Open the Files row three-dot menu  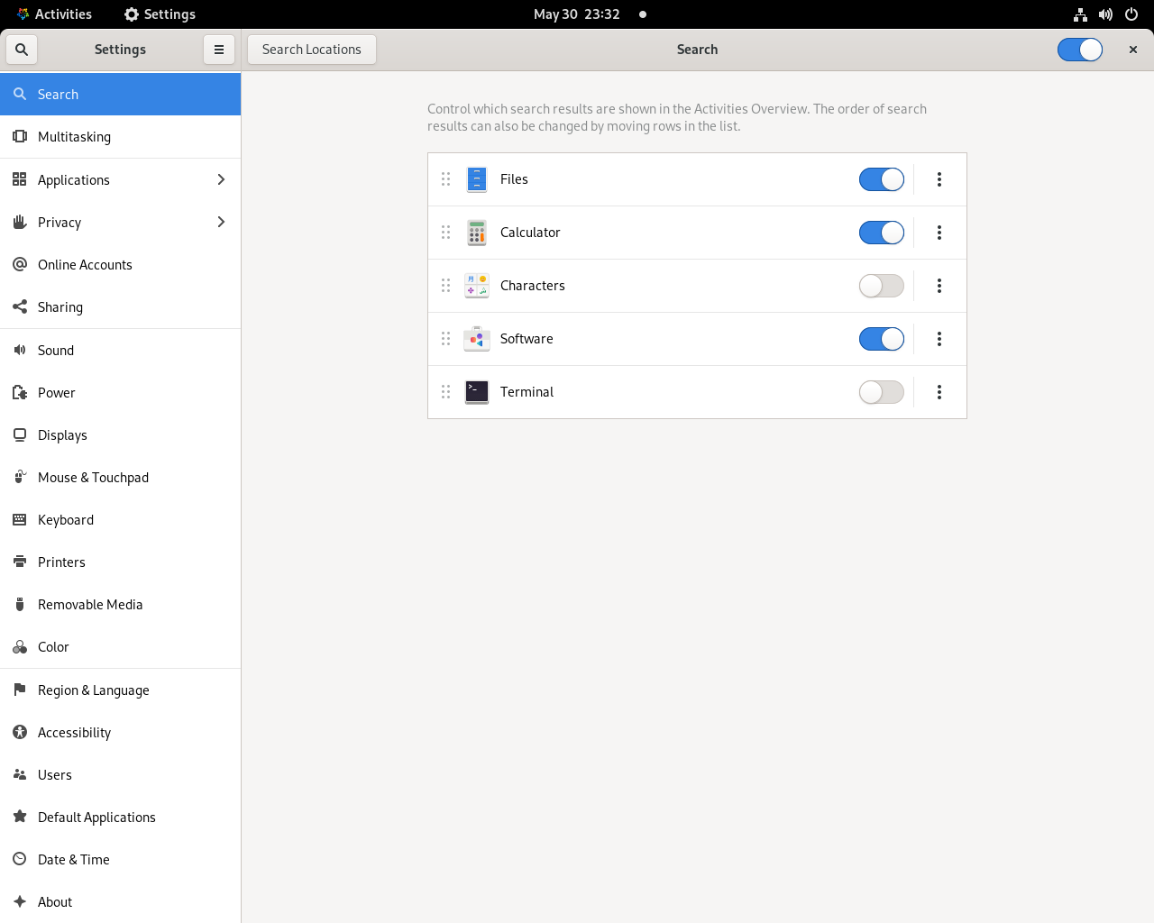939,179
